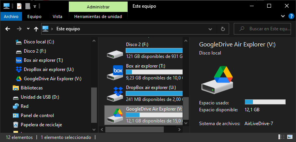Go back with the back arrow

pyautogui.click(x=8, y=29)
